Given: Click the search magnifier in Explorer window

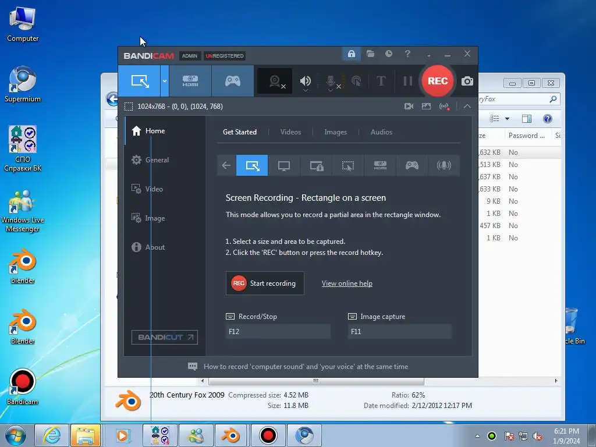Looking at the screenshot, I should click(553, 99).
